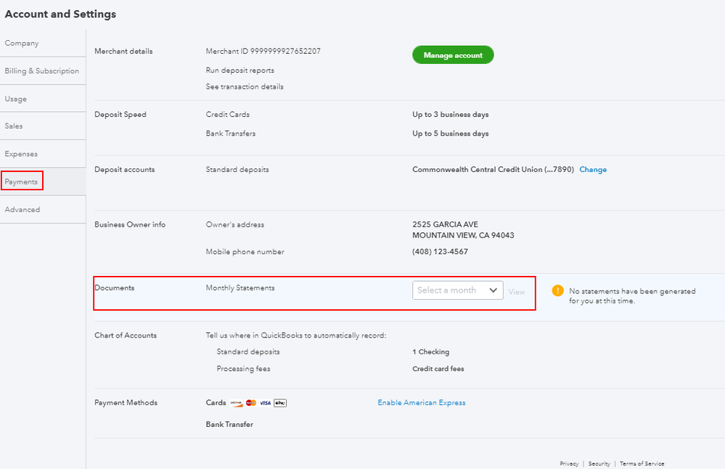Switch to Billing & Subscription tab
Screen dimensions: 725x469
coord(42,71)
